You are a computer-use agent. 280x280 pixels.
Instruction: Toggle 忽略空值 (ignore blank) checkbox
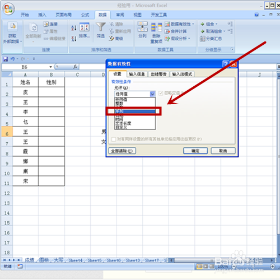click(x=161, y=93)
